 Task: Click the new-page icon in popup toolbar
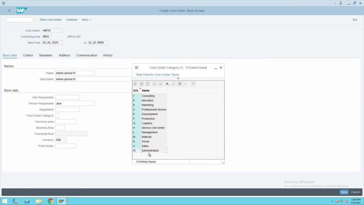(148, 84)
